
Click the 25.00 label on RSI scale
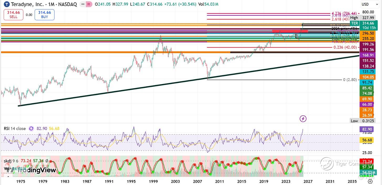pyautogui.click(x=367, y=153)
